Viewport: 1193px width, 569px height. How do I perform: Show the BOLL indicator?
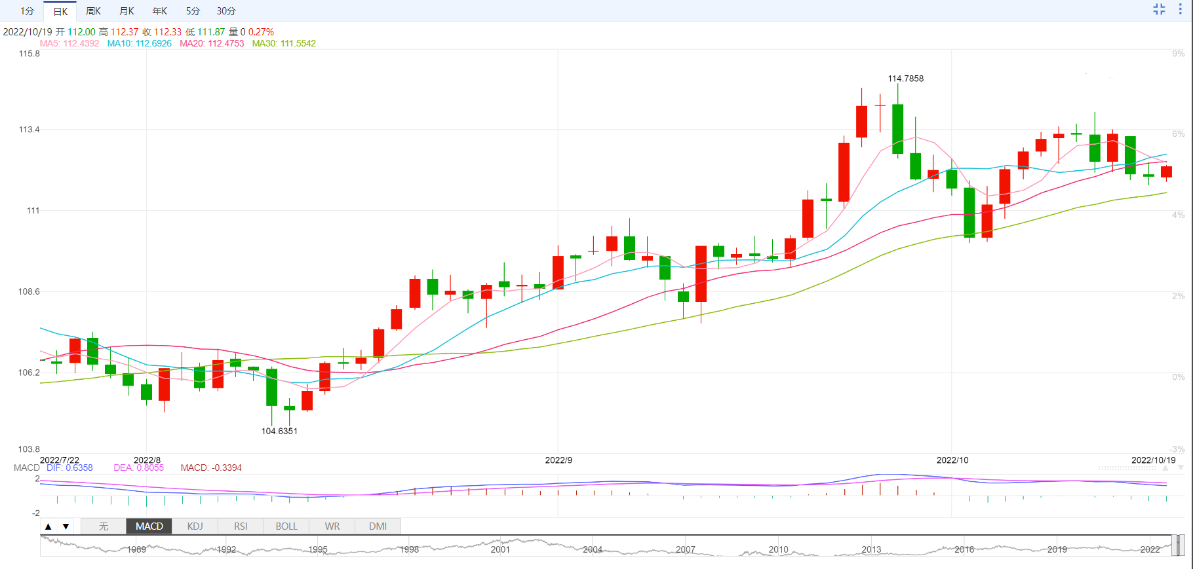tap(286, 526)
